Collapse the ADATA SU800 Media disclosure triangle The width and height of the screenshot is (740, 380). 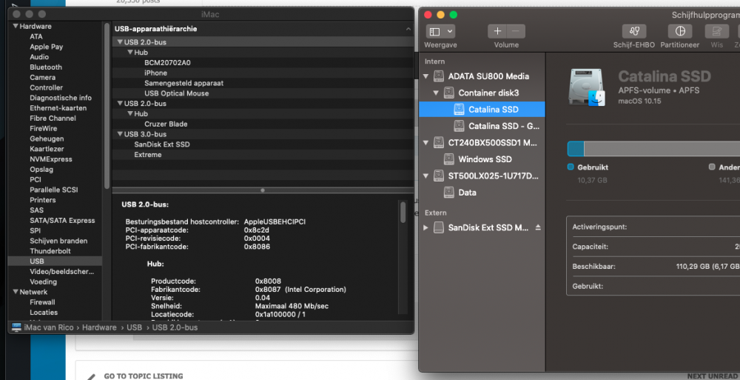(x=425, y=76)
